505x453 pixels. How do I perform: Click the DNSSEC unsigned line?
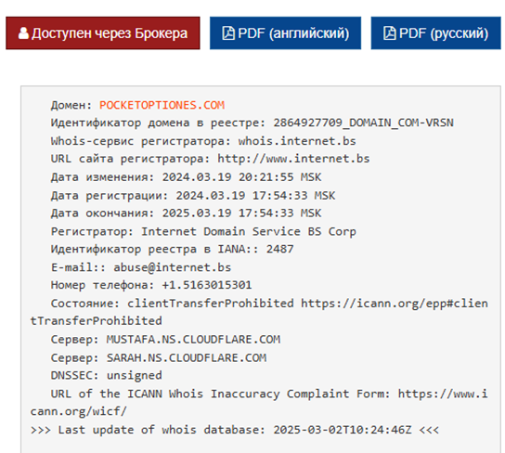point(106,376)
